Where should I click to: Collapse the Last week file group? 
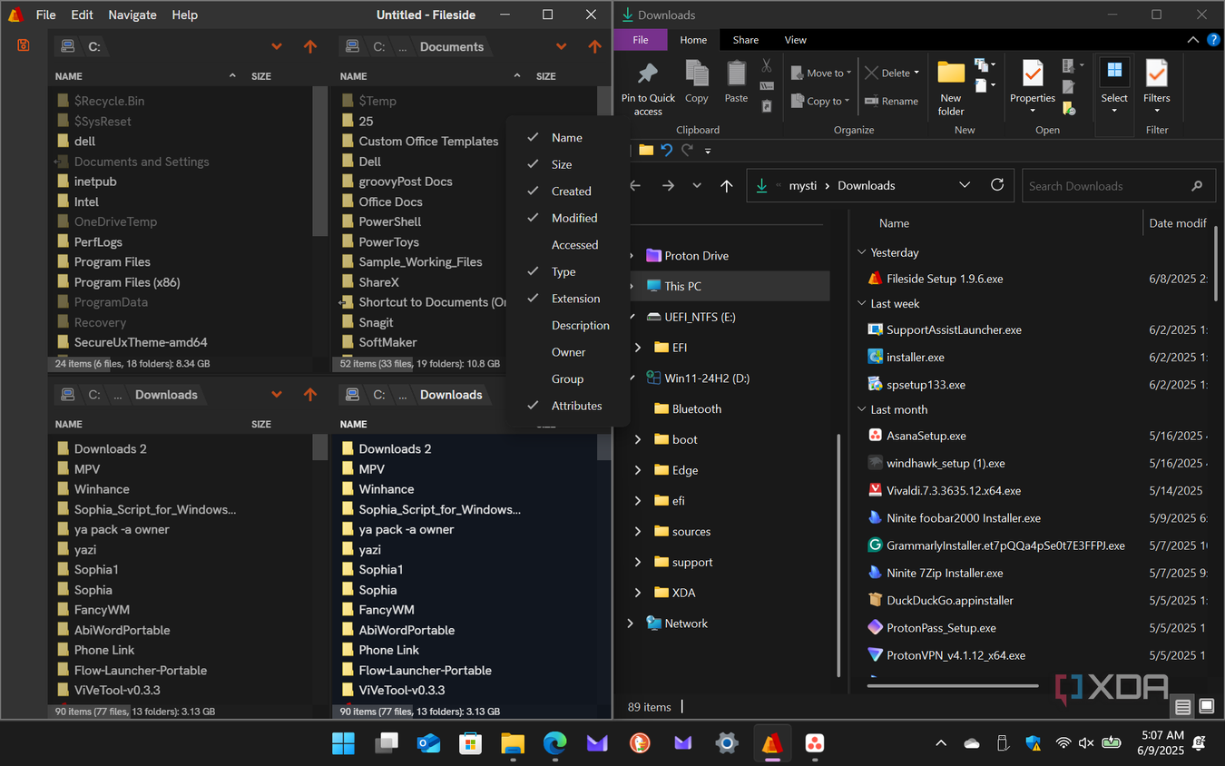861,304
